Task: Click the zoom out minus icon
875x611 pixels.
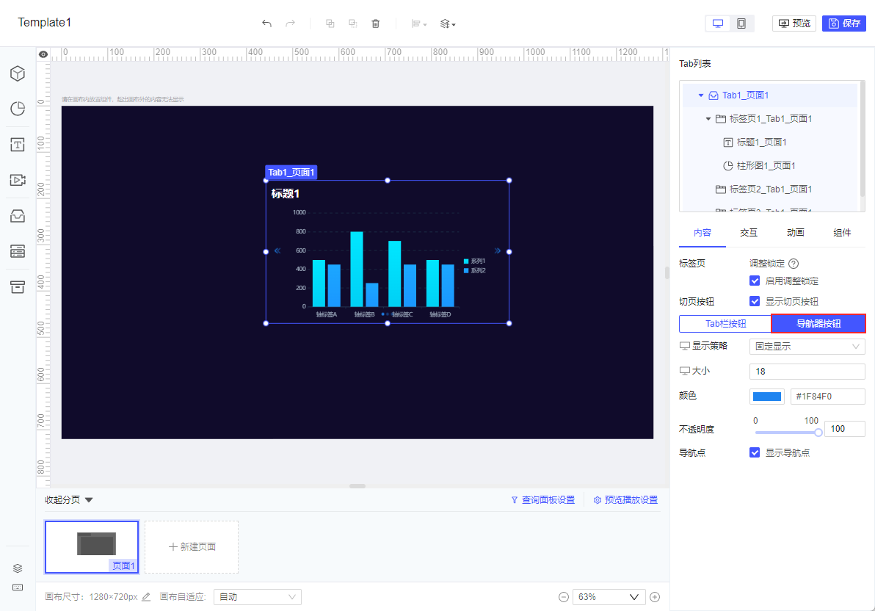Action: pyautogui.click(x=564, y=597)
